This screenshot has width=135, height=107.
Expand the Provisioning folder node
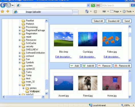20,27
